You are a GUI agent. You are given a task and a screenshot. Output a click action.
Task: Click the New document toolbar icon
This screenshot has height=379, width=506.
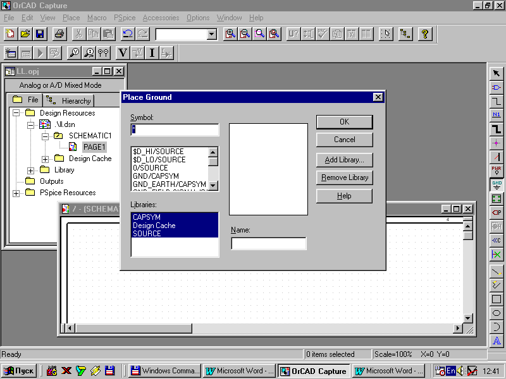point(11,34)
